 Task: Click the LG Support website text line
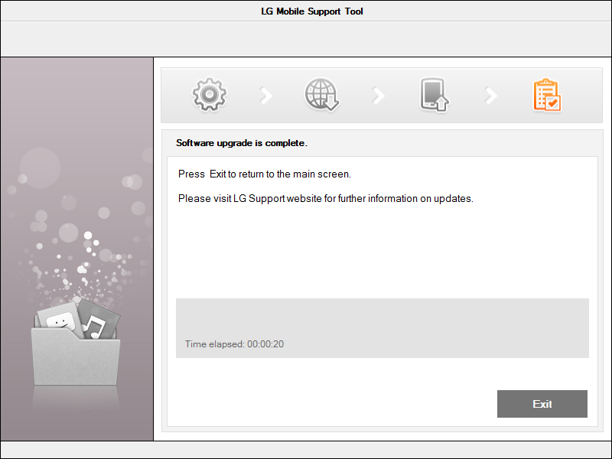326,198
